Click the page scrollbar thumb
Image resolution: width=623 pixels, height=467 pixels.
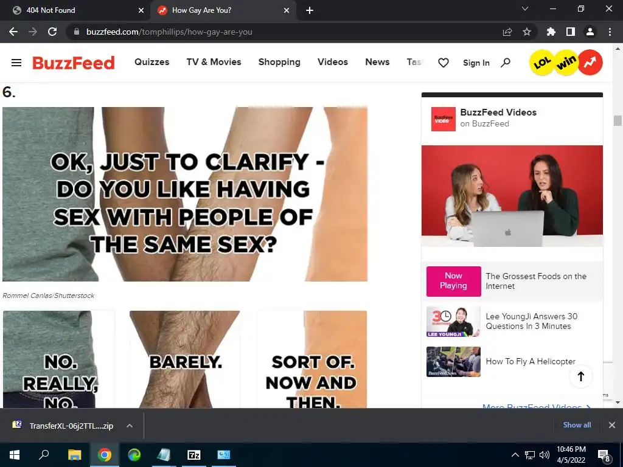pyautogui.click(x=617, y=120)
